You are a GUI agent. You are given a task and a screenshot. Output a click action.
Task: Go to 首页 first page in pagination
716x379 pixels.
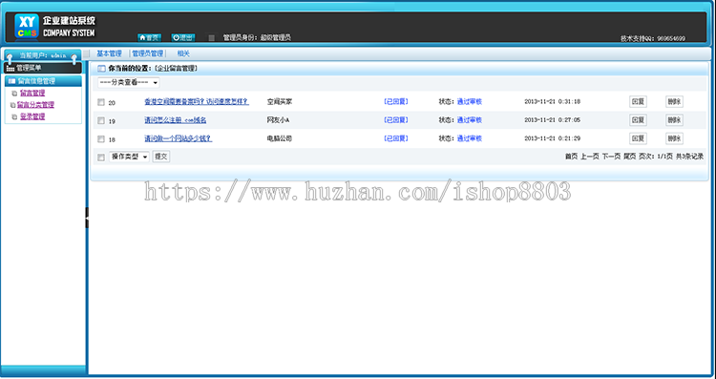point(571,157)
